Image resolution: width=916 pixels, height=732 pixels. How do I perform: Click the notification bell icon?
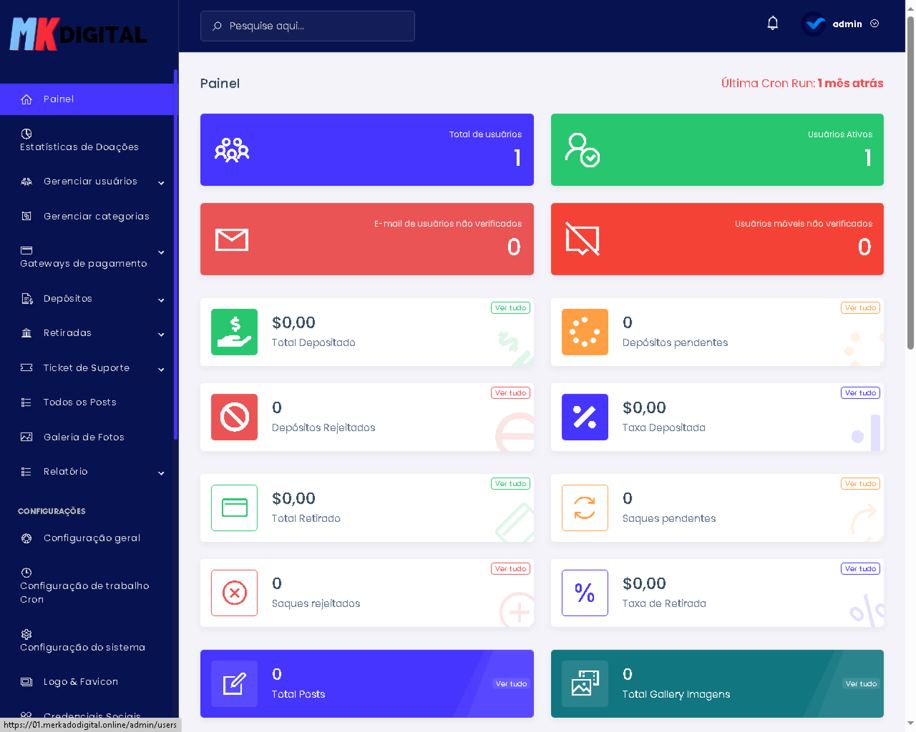coord(772,23)
